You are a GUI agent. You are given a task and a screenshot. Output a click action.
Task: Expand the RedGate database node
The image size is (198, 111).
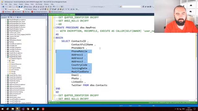tap(6, 42)
